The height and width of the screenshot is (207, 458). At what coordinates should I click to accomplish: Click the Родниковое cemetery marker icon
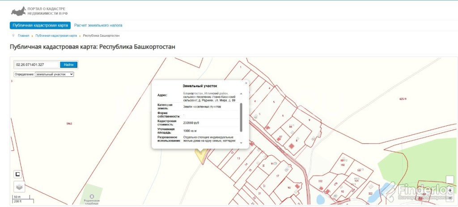tap(92, 196)
